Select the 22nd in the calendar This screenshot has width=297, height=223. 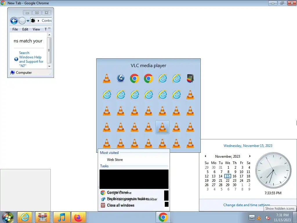point(228,181)
